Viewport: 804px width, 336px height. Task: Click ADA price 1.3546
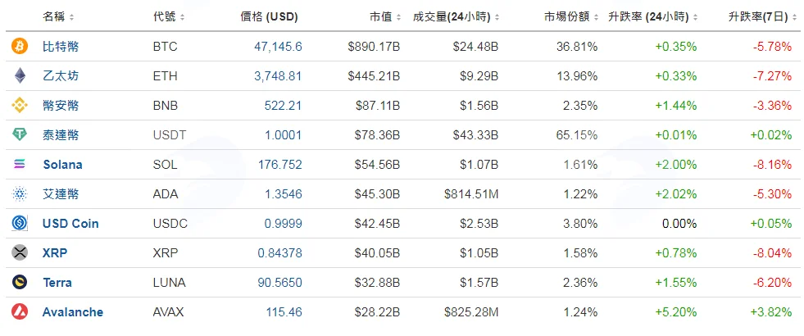283,194
